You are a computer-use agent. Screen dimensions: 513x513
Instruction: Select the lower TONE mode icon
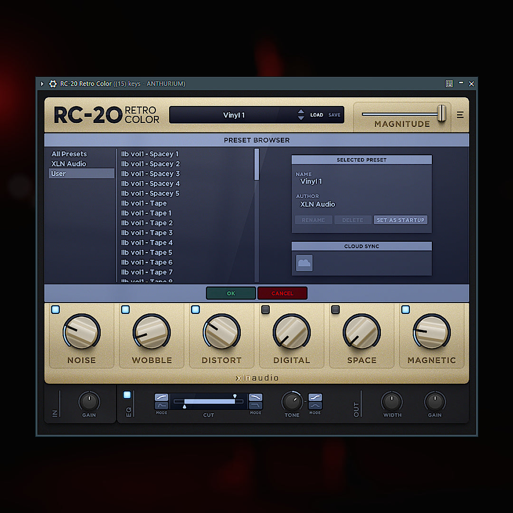(x=315, y=406)
